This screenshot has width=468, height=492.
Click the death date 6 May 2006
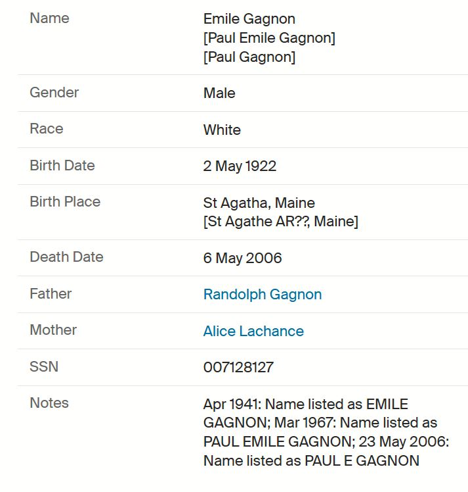pos(243,258)
